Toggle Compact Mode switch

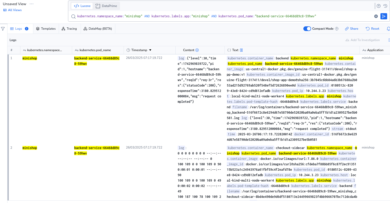coord(307,29)
